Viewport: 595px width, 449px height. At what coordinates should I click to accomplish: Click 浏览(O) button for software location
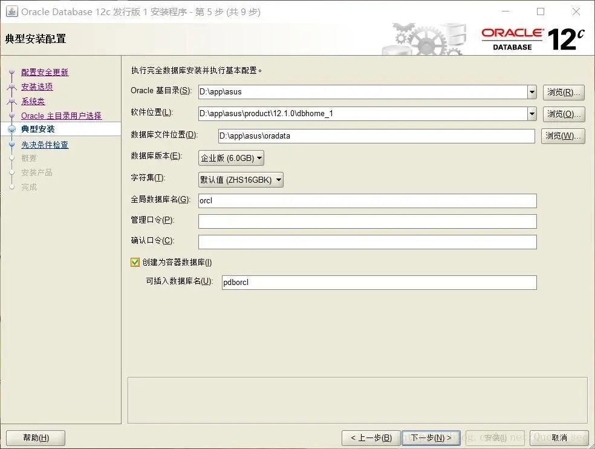[564, 114]
